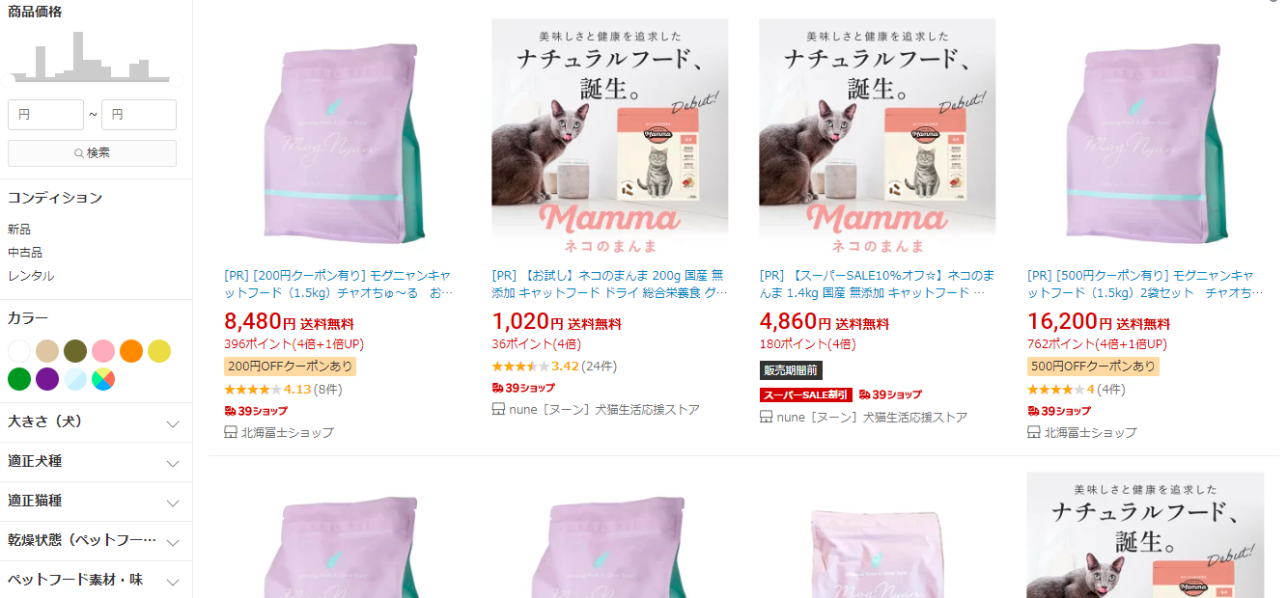Image resolution: width=1287 pixels, height=598 pixels.
Task: Click the 検索 price search button
Action: [92, 153]
